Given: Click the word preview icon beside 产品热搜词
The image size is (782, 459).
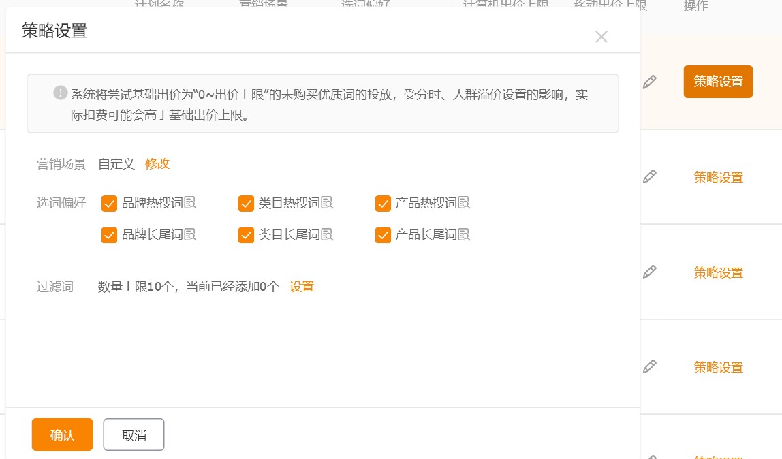Looking at the screenshot, I should tap(465, 202).
